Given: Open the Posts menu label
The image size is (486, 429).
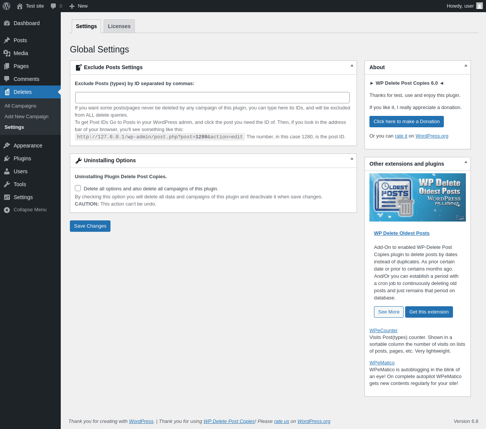Looking at the screenshot, I should pyautogui.click(x=20, y=40).
